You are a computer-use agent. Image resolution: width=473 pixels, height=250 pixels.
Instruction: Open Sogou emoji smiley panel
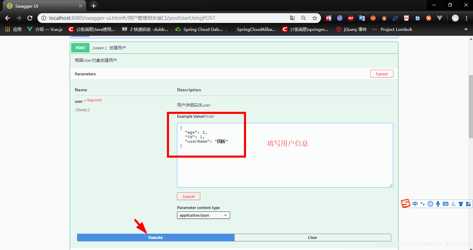click(430, 204)
